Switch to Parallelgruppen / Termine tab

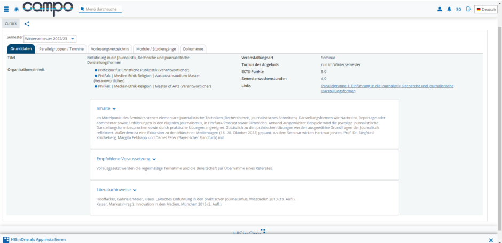pos(61,49)
